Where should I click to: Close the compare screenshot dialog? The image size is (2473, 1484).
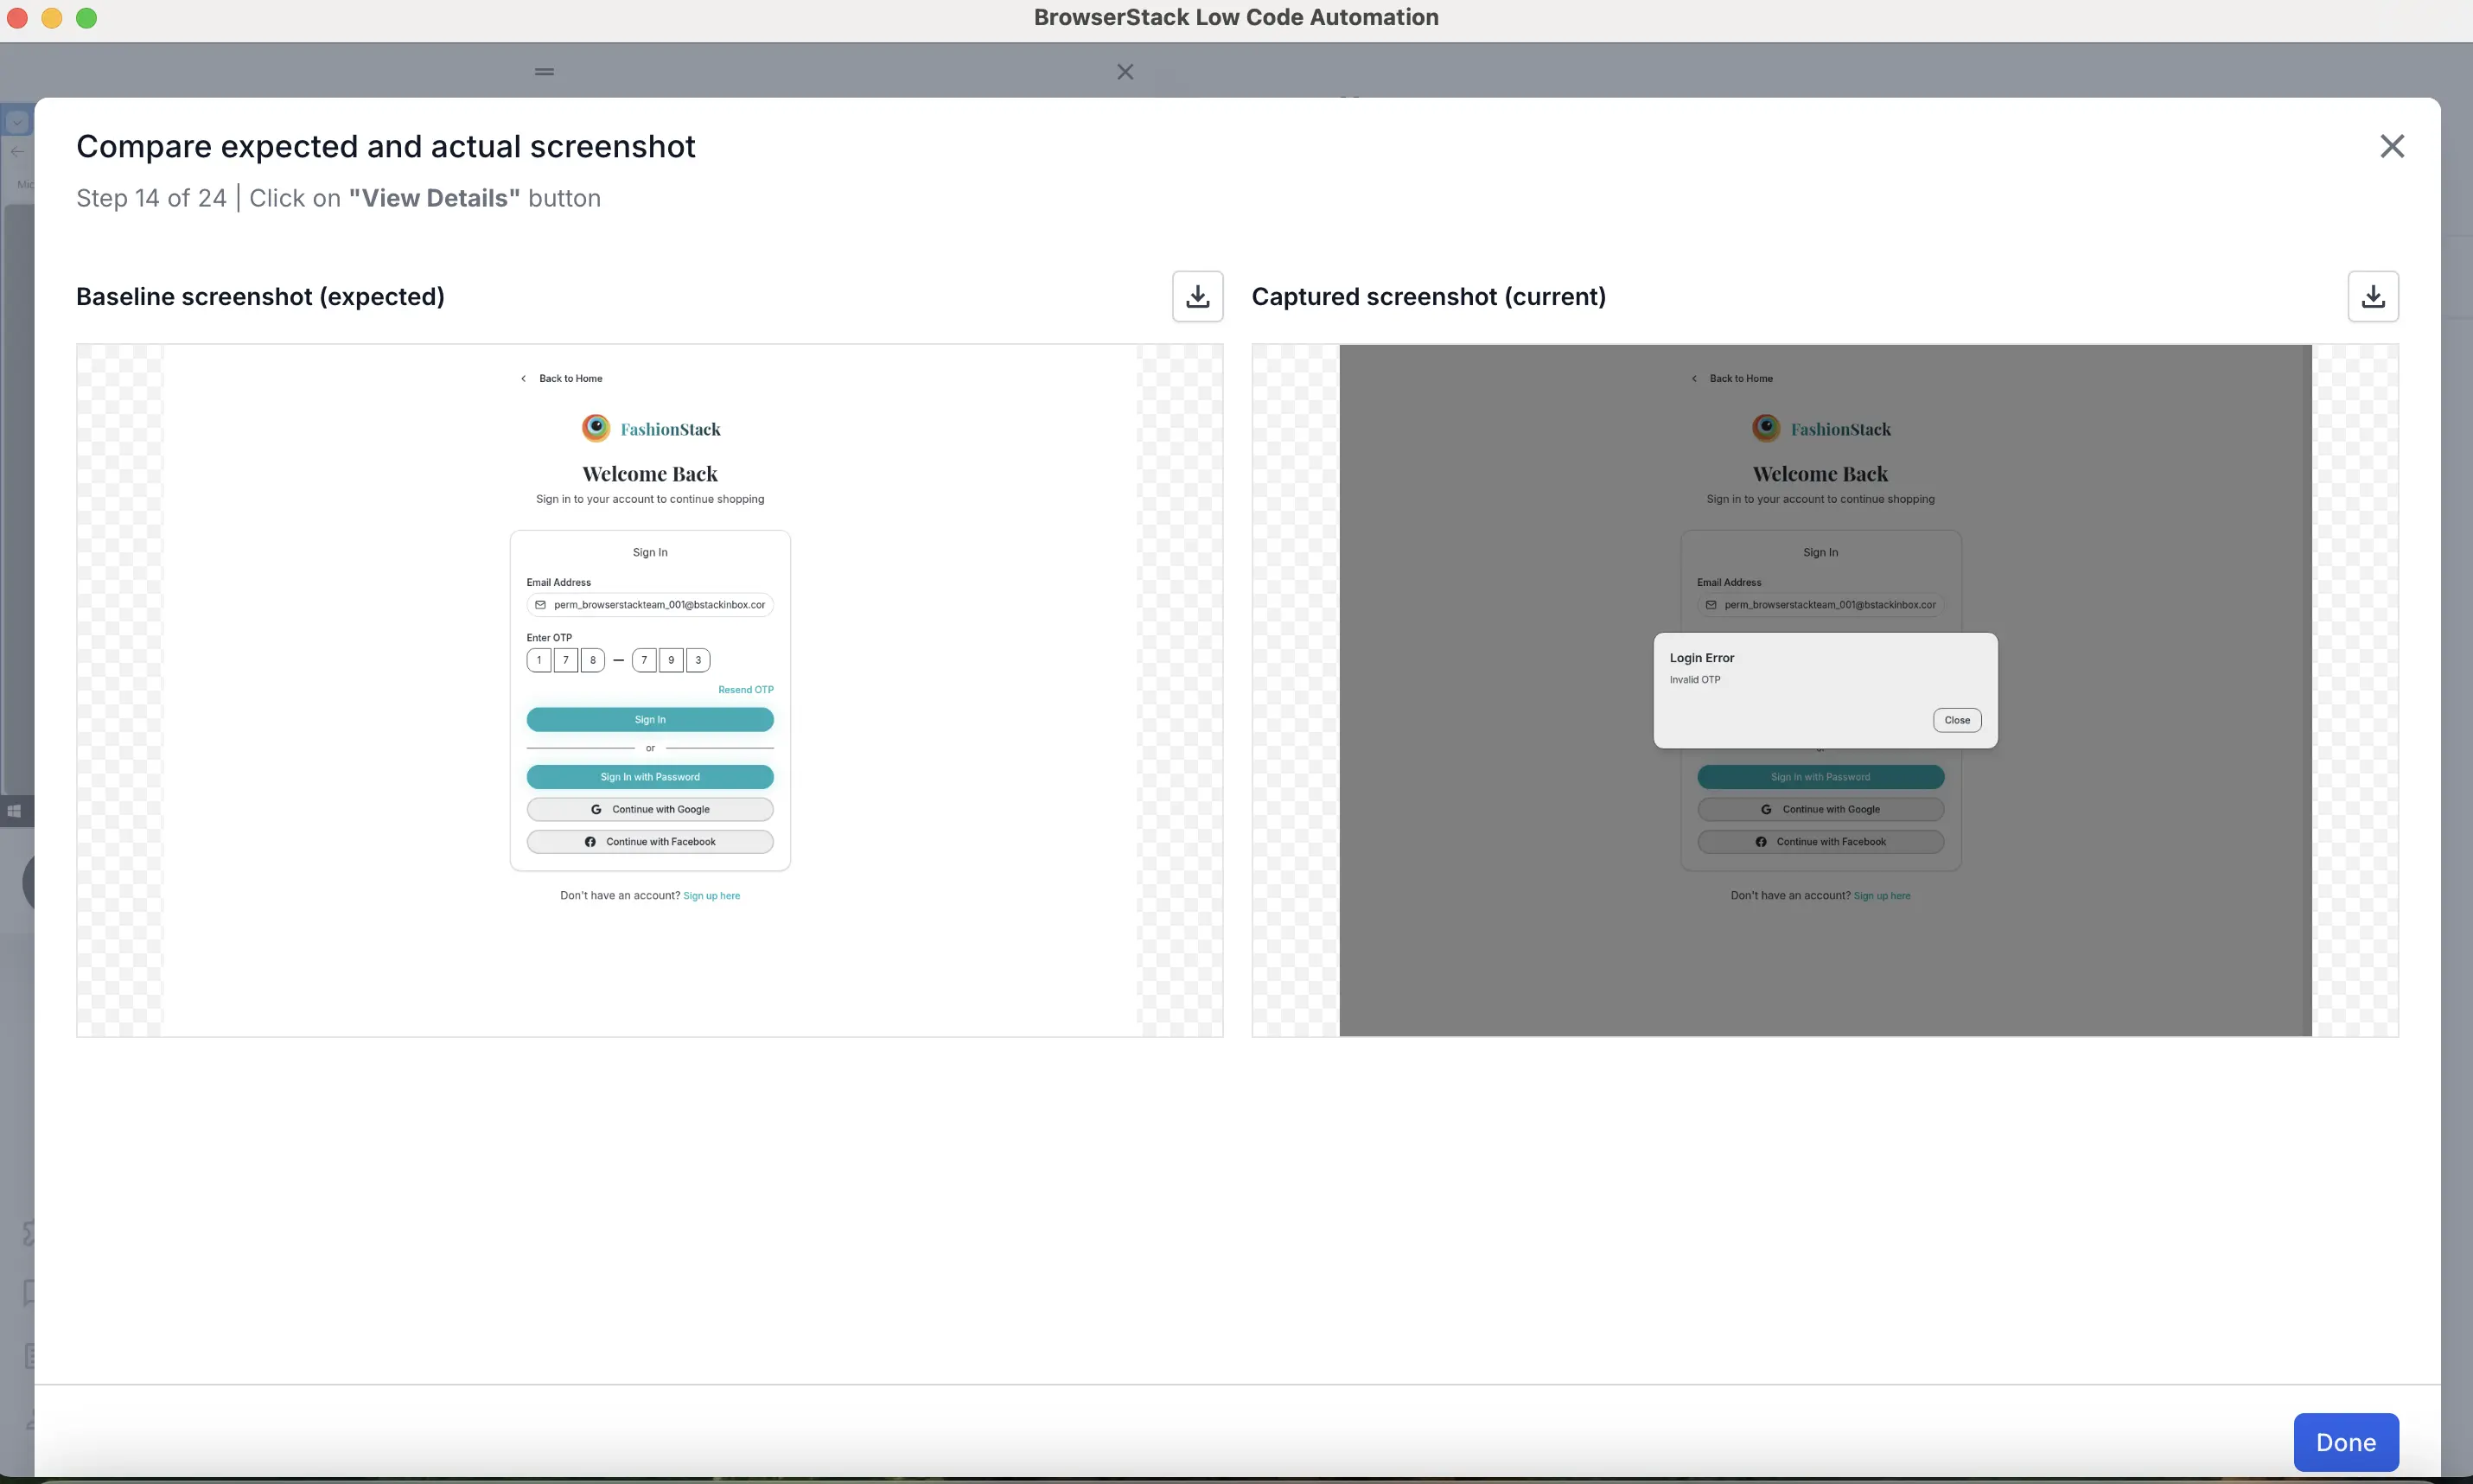(x=2391, y=146)
